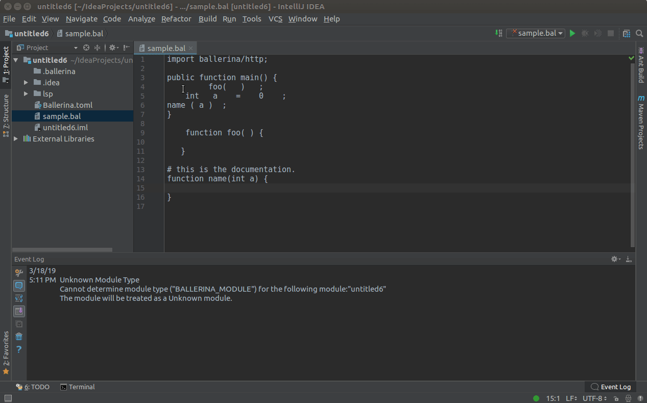Open the Analyze menu
Screen dimensions: 647x403
[x=141, y=19]
